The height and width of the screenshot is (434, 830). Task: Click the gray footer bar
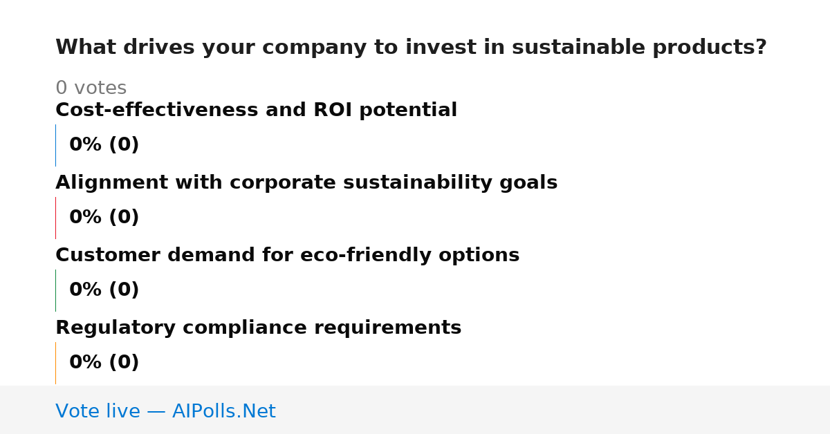coord(415,410)
